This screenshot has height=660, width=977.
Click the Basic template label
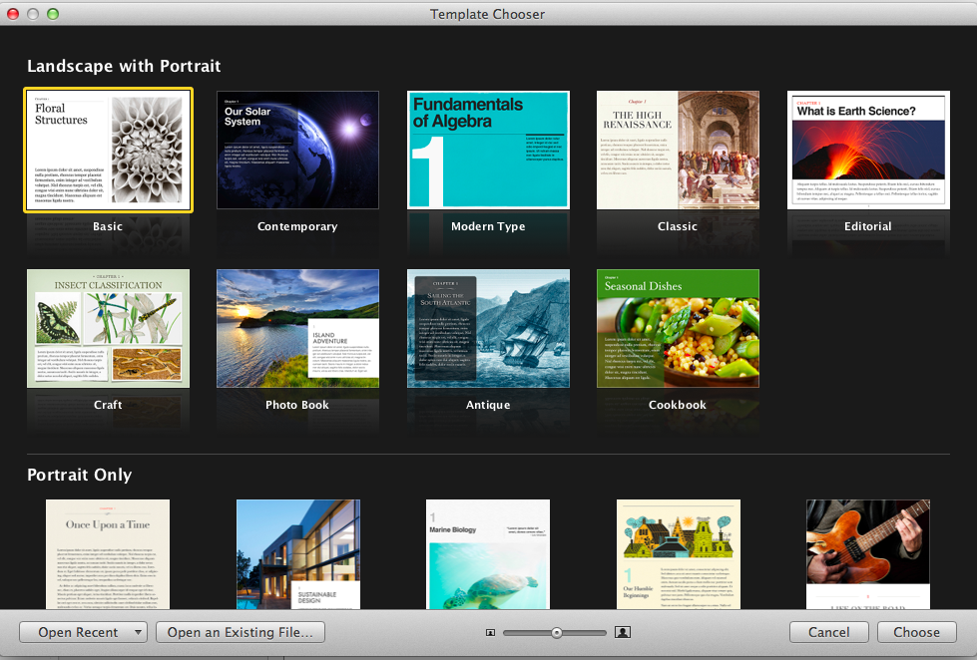click(108, 226)
